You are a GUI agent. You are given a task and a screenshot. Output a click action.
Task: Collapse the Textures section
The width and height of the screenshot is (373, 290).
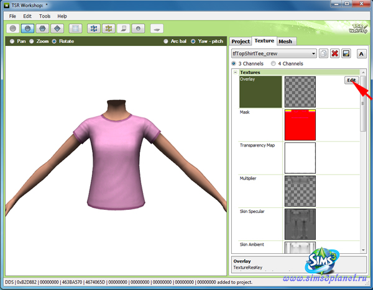235,72
